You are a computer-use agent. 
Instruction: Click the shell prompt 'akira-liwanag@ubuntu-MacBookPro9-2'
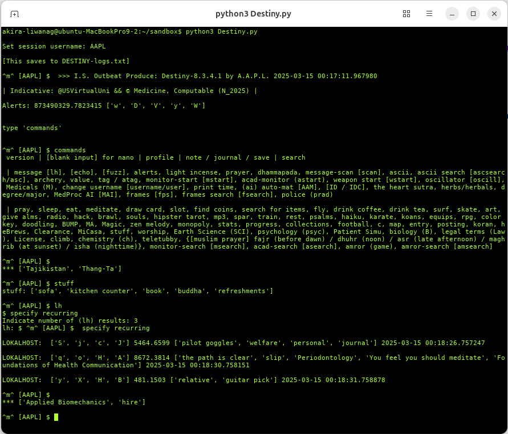(70, 31)
